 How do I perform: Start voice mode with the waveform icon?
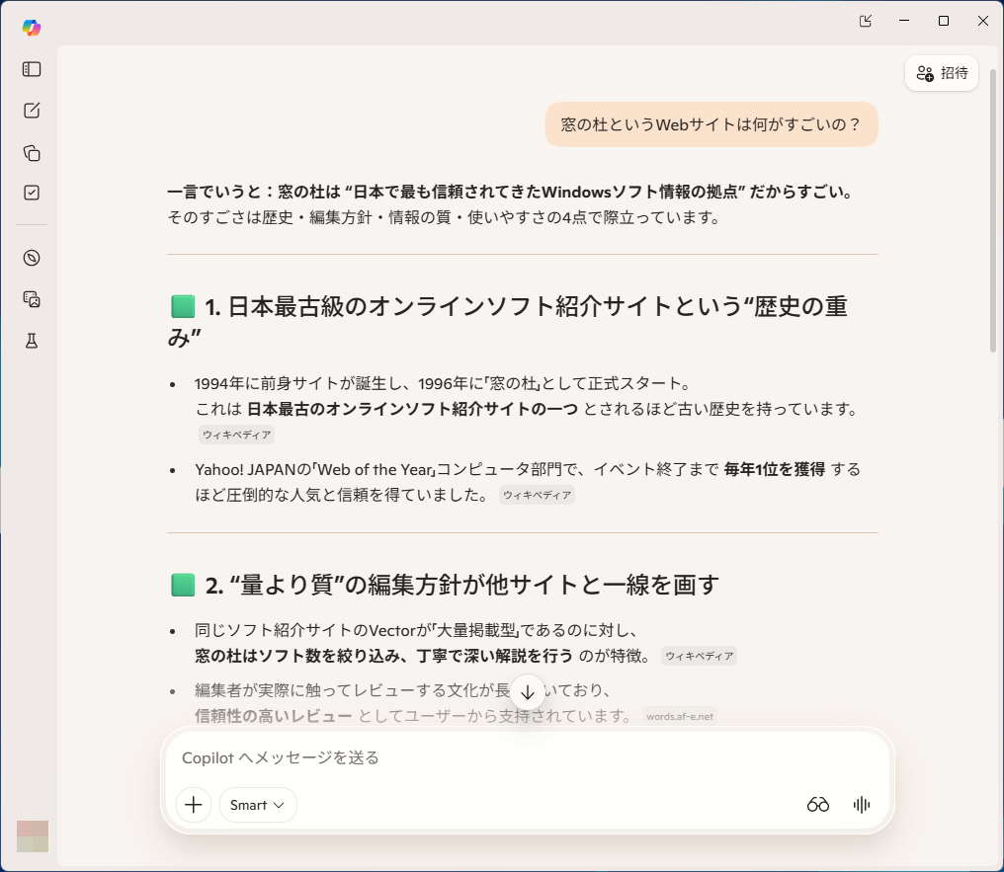pyautogui.click(x=861, y=805)
